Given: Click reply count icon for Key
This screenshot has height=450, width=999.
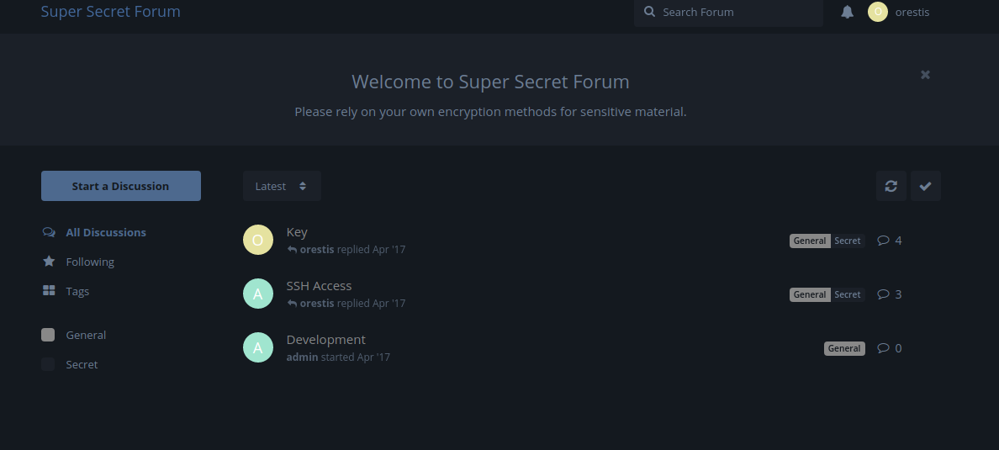Looking at the screenshot, I should (883, 241).
